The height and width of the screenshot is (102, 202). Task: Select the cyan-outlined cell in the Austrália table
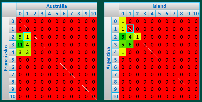click(x=27, y=37)
